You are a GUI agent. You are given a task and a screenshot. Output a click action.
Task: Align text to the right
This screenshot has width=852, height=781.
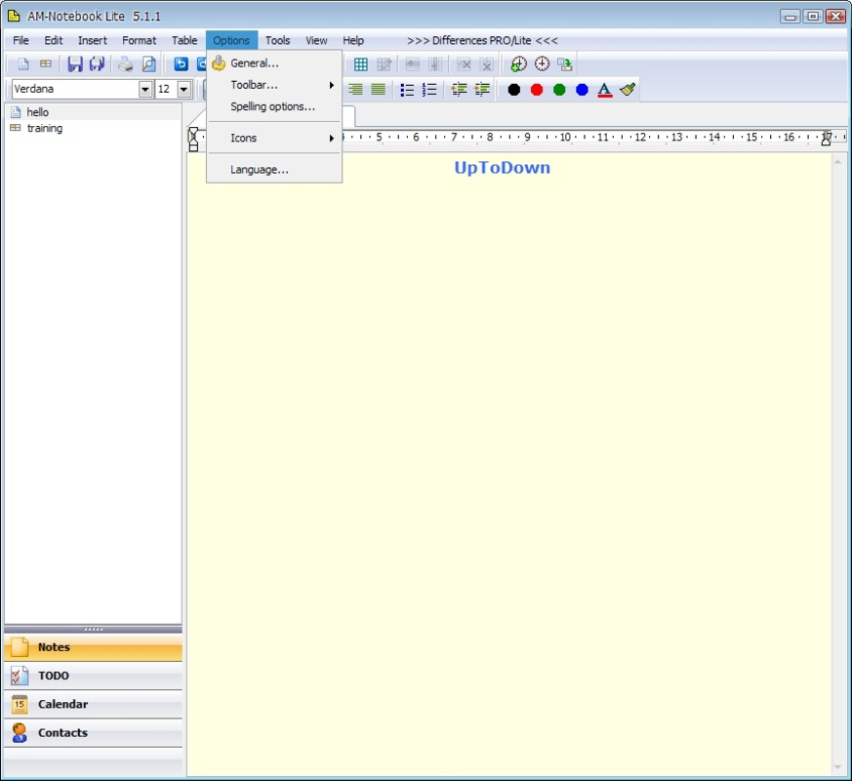[x=355, y=89]
